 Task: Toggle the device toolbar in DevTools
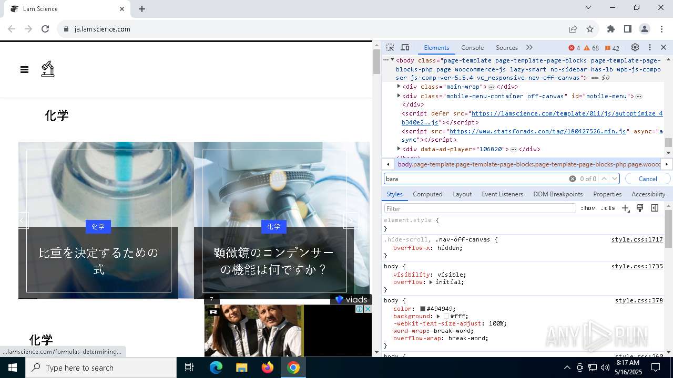click(x=405, y=47)
